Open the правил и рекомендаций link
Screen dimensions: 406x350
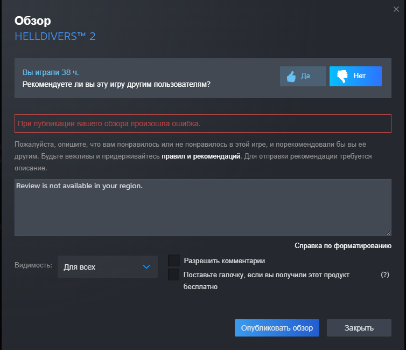201,156
